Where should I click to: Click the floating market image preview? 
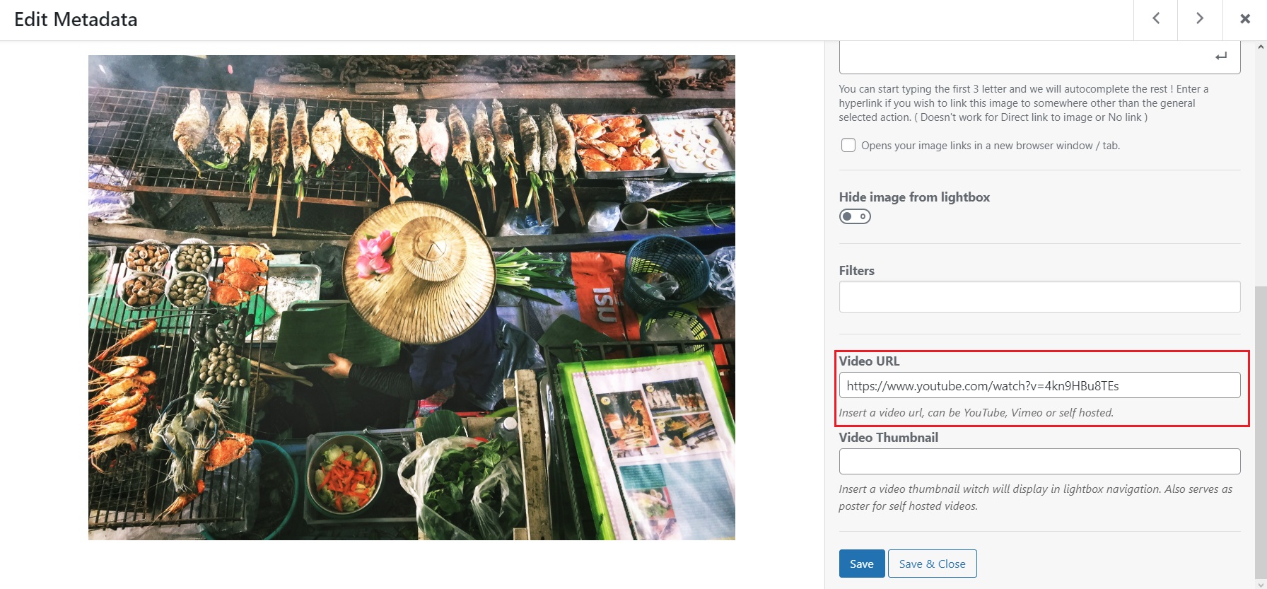411,298
